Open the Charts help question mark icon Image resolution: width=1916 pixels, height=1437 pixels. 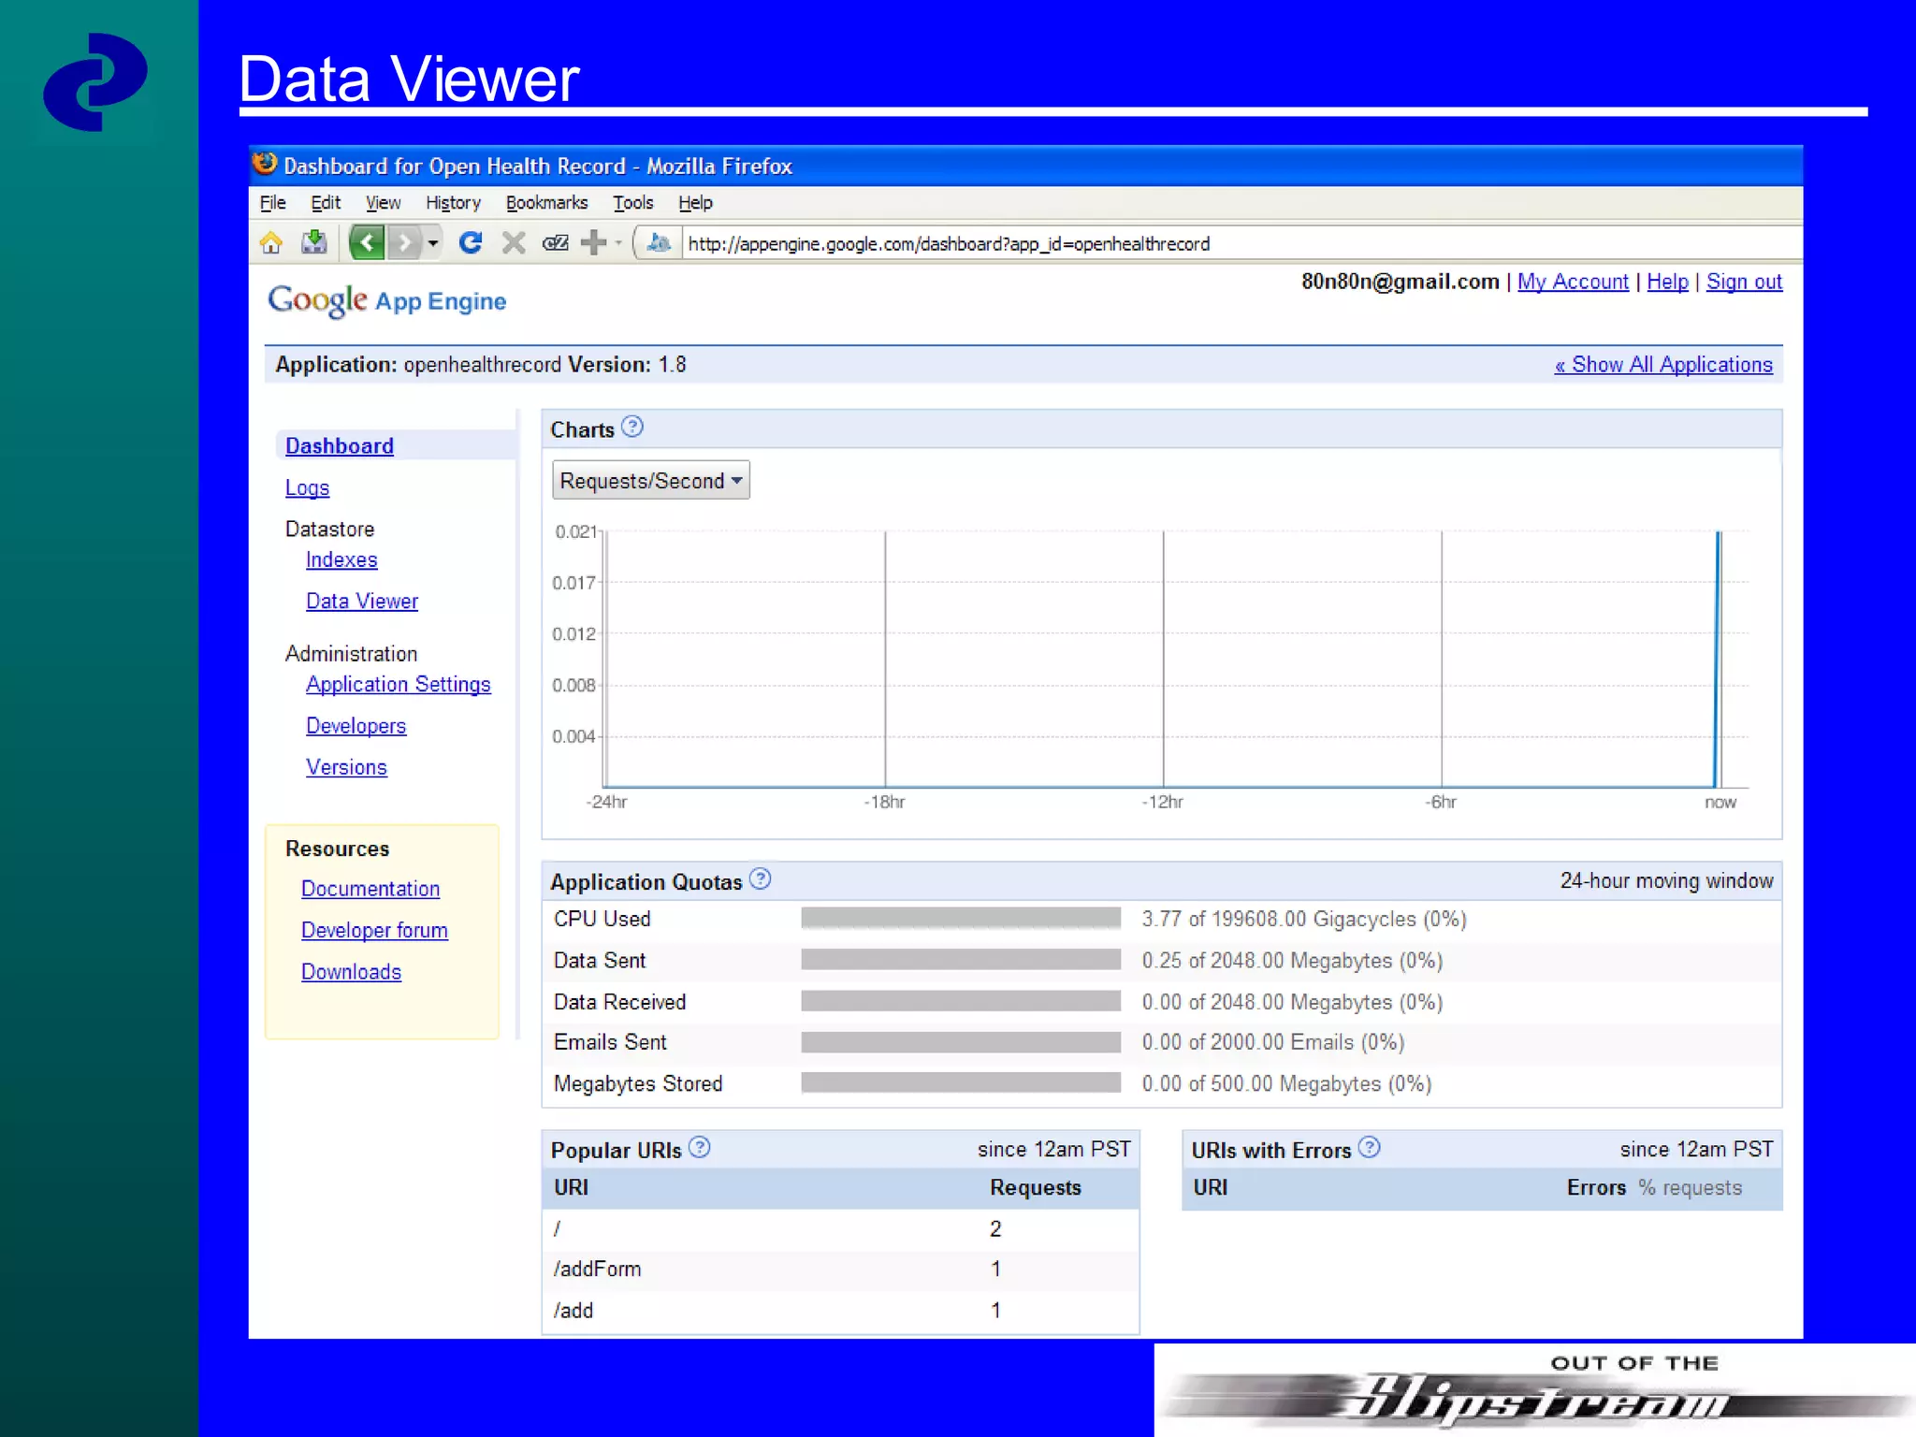(632, 427)
